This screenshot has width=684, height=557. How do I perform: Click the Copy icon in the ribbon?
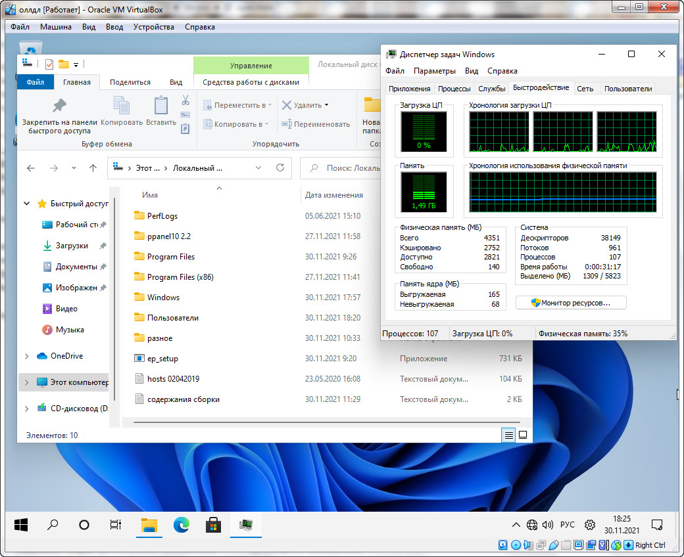[121, 105]
